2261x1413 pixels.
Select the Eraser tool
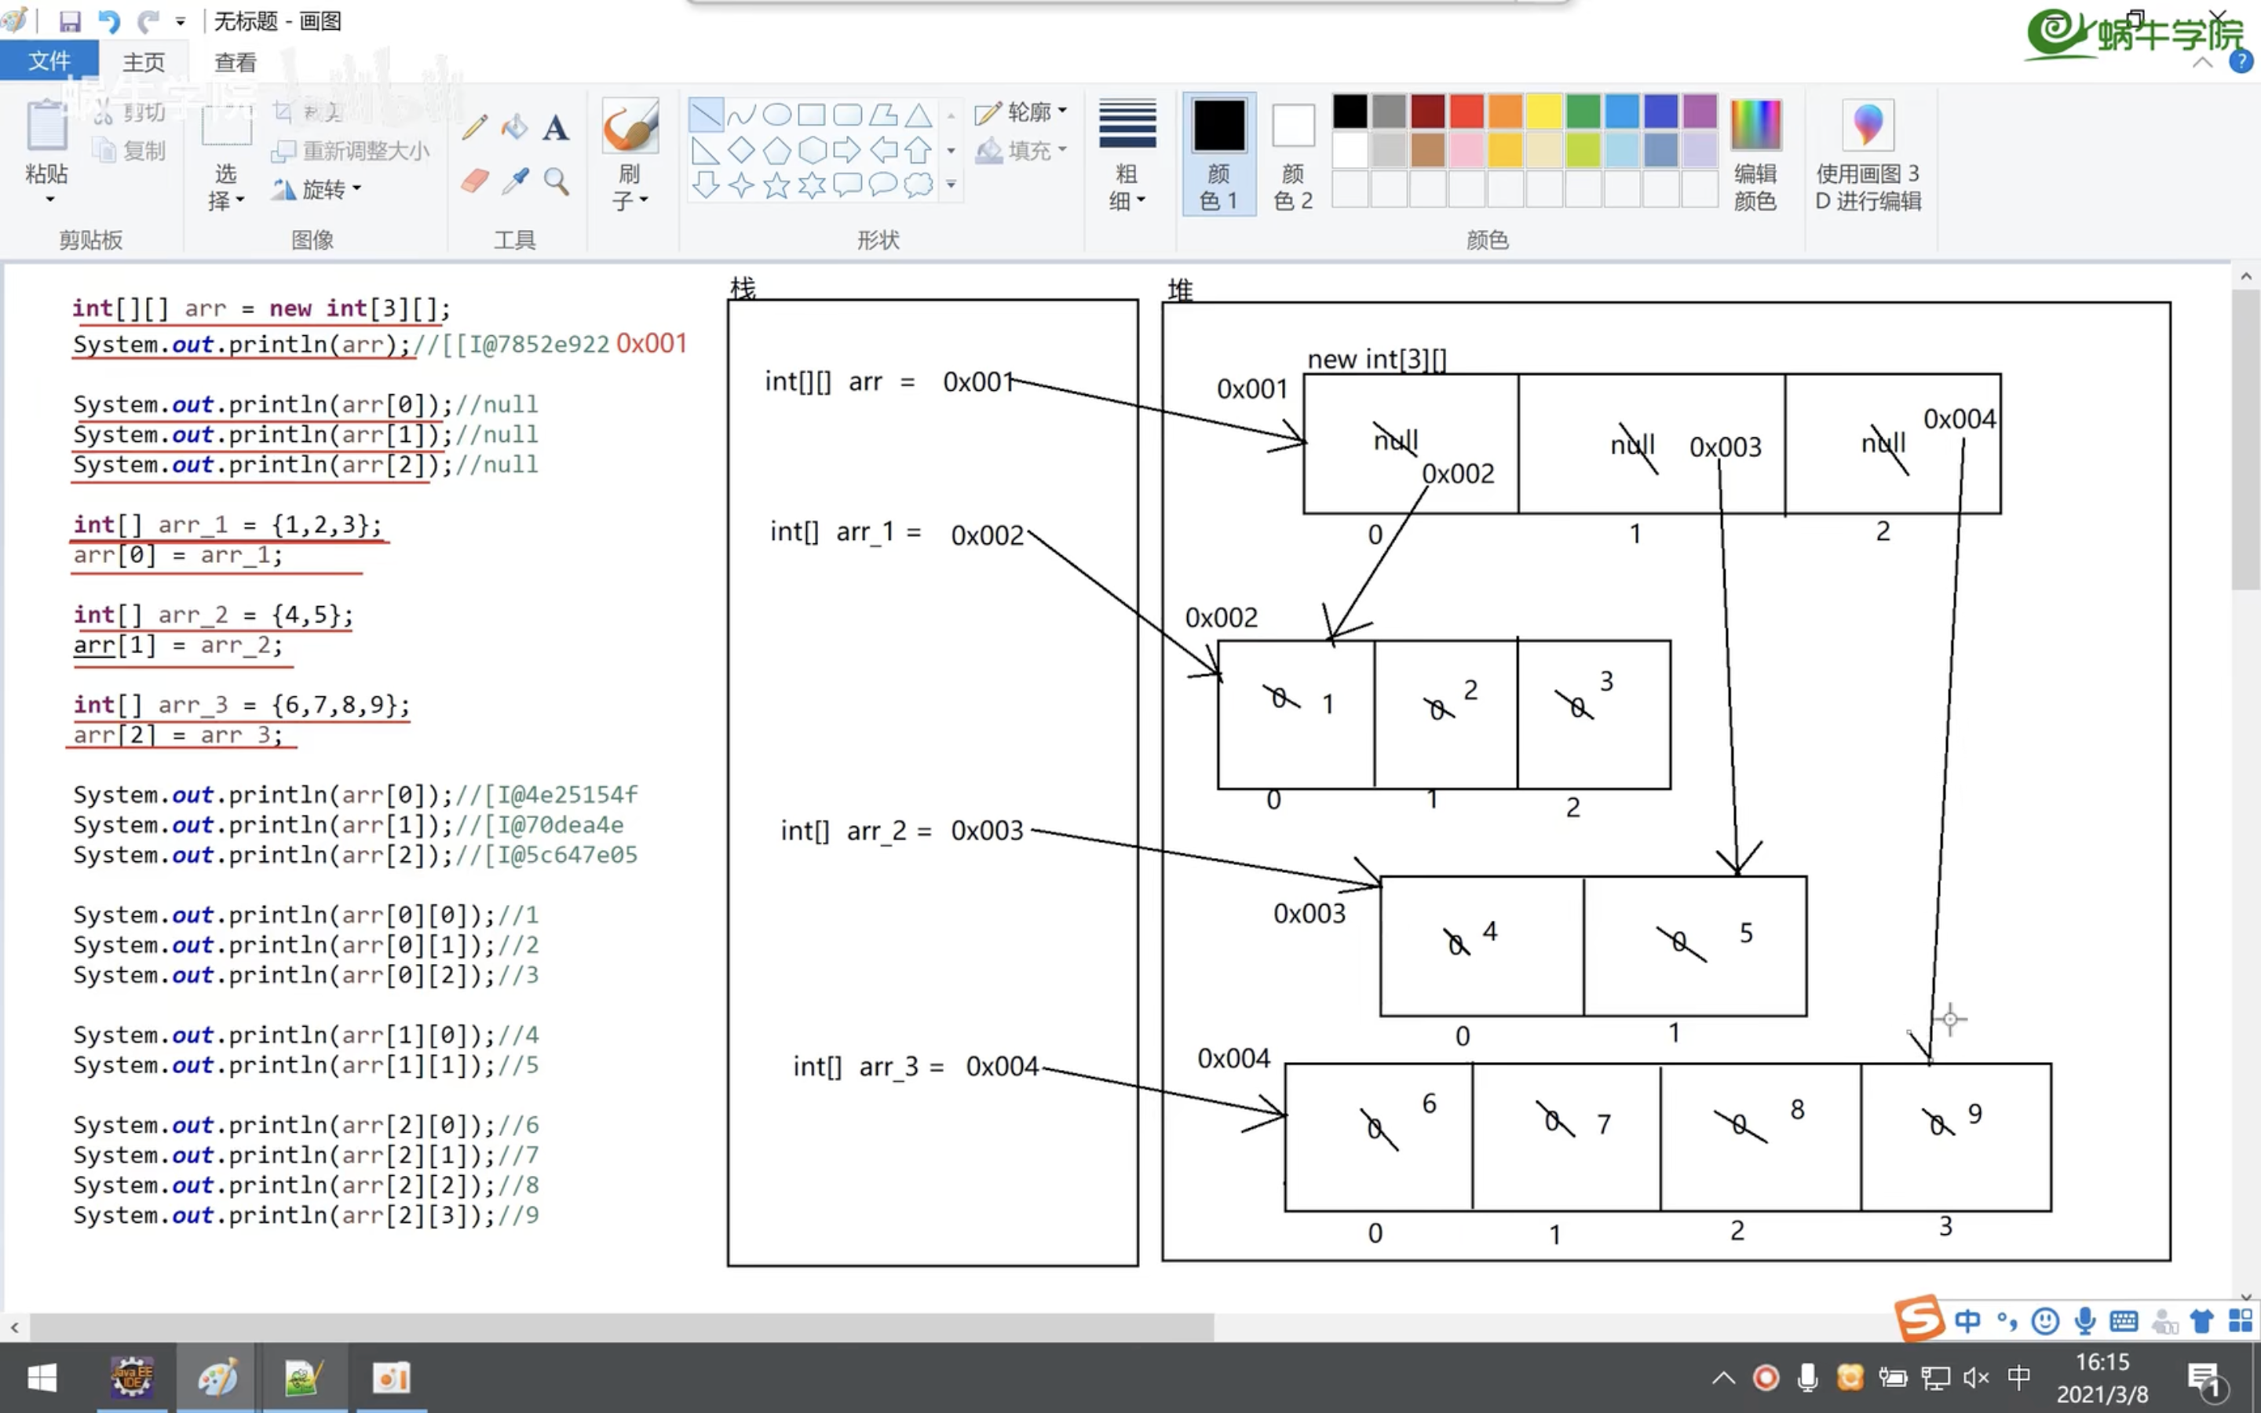coord(475,181)
